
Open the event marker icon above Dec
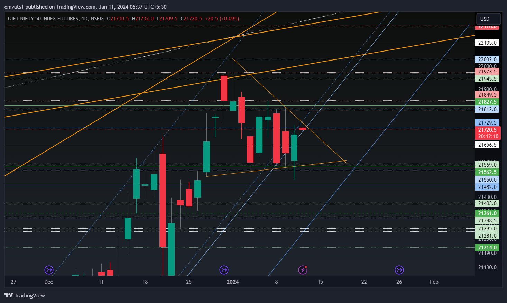tap(49, 270)
